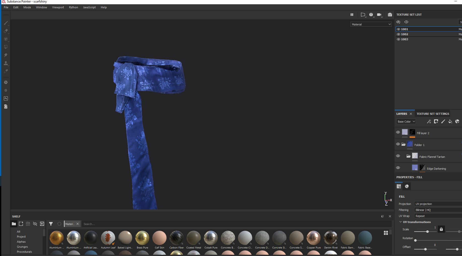Image resolution: width=462 pixels, height=256 pixels.
Task: Hide the Edge Darkening layer
Action: click(x=398, y=168)
